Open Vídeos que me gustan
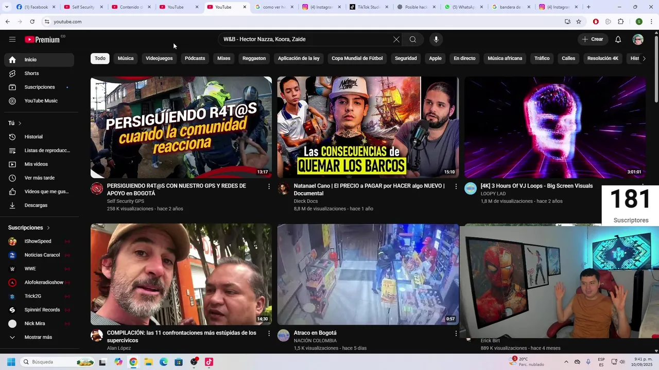Image resolution: width=659 pixels, height=370 pixels. tap(39, 192)
